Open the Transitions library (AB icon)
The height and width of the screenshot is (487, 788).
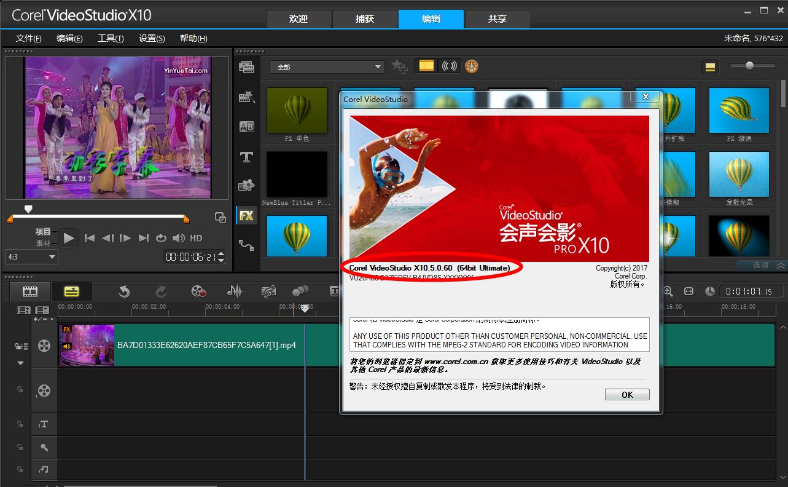[246, 127]
